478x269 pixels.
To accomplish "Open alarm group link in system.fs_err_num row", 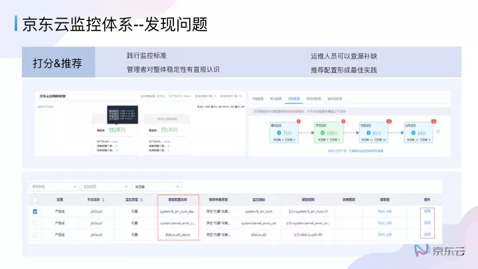I will (384, 211).
